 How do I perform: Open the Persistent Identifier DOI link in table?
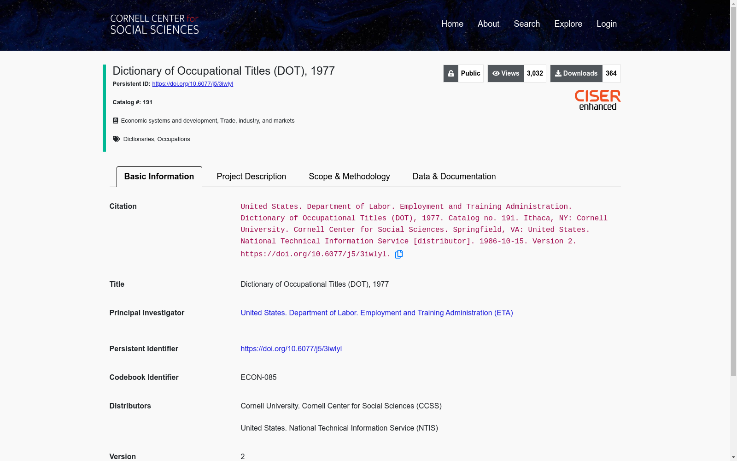coord(291,349)
